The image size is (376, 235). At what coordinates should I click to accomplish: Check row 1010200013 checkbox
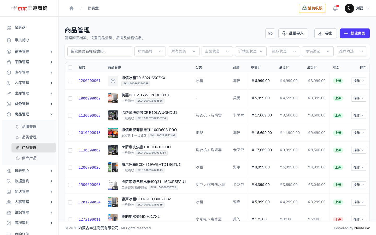click(x=70, y=133)
